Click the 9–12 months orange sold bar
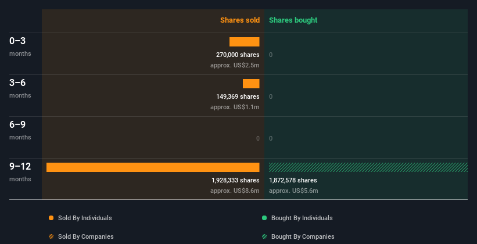Viewport: 477px width, 244px height. click(153, 167)
